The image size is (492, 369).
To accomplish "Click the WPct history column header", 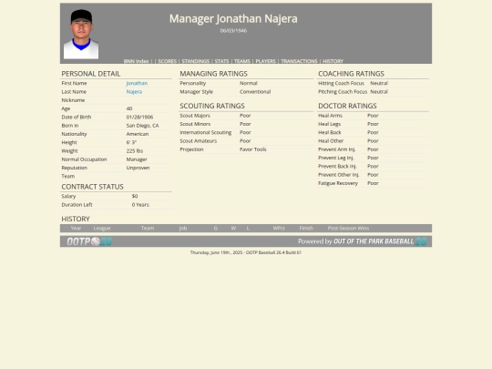I will click(279, 228).
